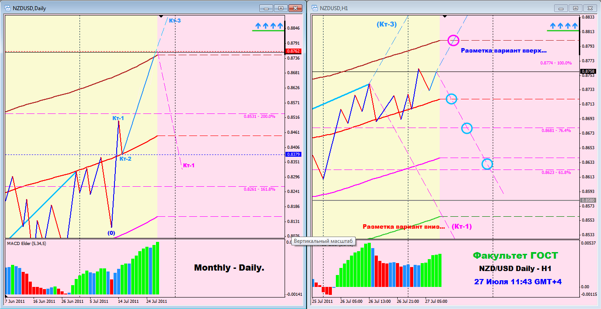Viewport: 601px width, 309px height.
Task: Close the NZDUSD,Daily chart window
Action: pos(295,8)
